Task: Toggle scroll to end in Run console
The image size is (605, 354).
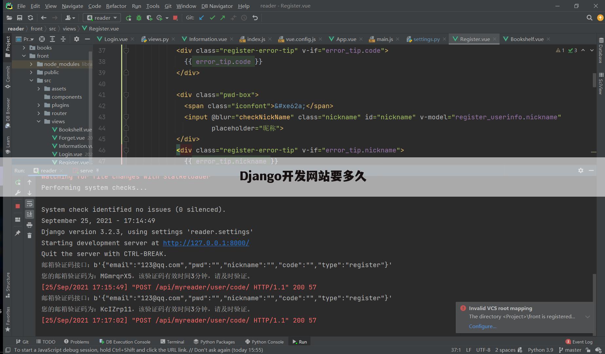Action: pos(29,214)
